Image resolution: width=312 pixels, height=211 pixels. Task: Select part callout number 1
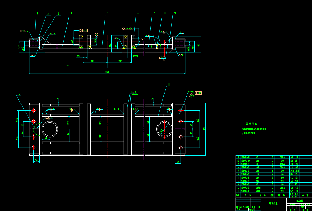tap(37, 13)
